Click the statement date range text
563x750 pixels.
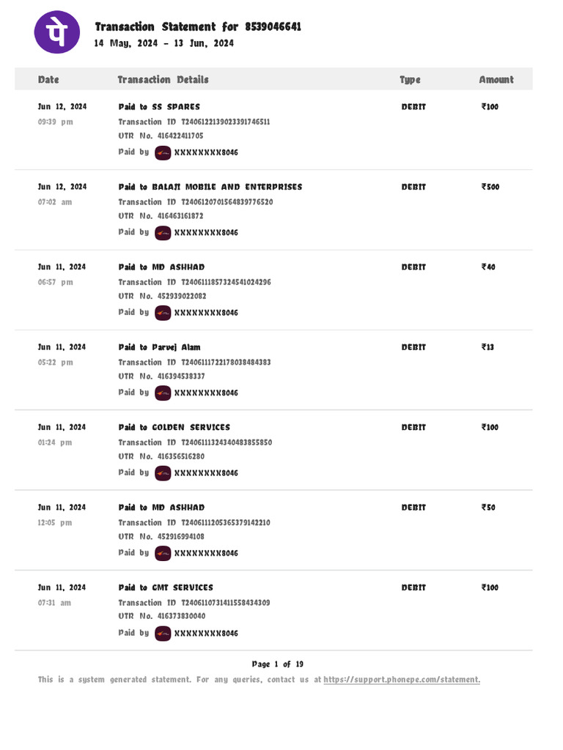click(x=163, y=43)
